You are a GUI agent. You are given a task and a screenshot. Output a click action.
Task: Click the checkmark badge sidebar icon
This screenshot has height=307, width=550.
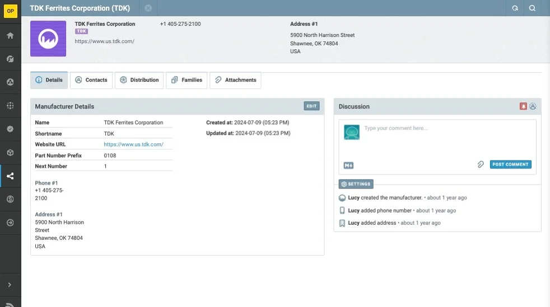(x=10, y=129)
